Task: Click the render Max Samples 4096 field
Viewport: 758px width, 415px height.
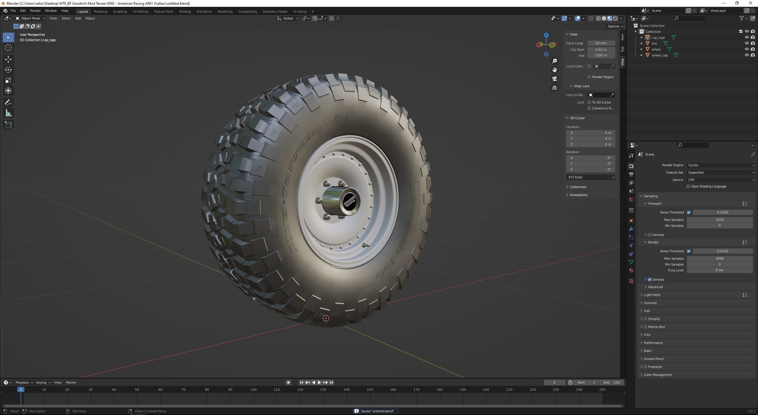Action: coord(720,259)
